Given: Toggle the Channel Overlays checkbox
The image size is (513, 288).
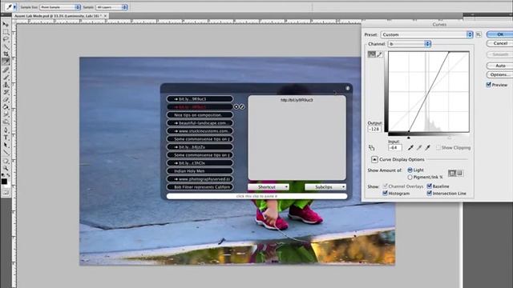Looking at the screenshot, I should [x=385, y=186].
